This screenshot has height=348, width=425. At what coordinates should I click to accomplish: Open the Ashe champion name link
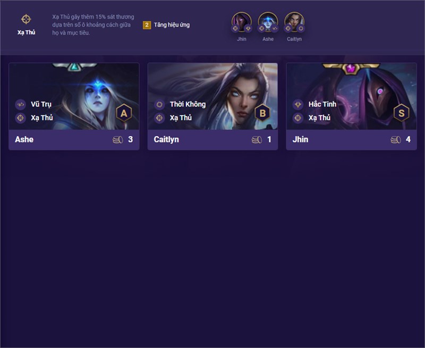click(x=24, y=139)
